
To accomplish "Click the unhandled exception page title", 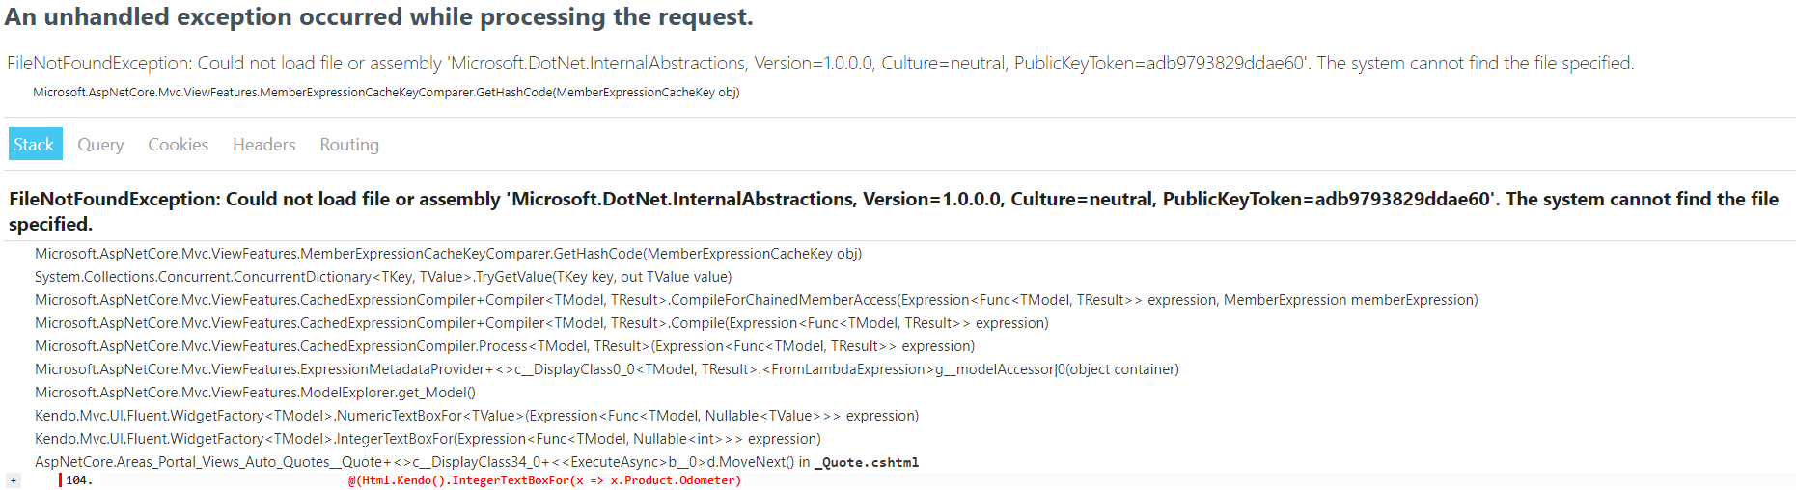I will (x=379, y=17).
